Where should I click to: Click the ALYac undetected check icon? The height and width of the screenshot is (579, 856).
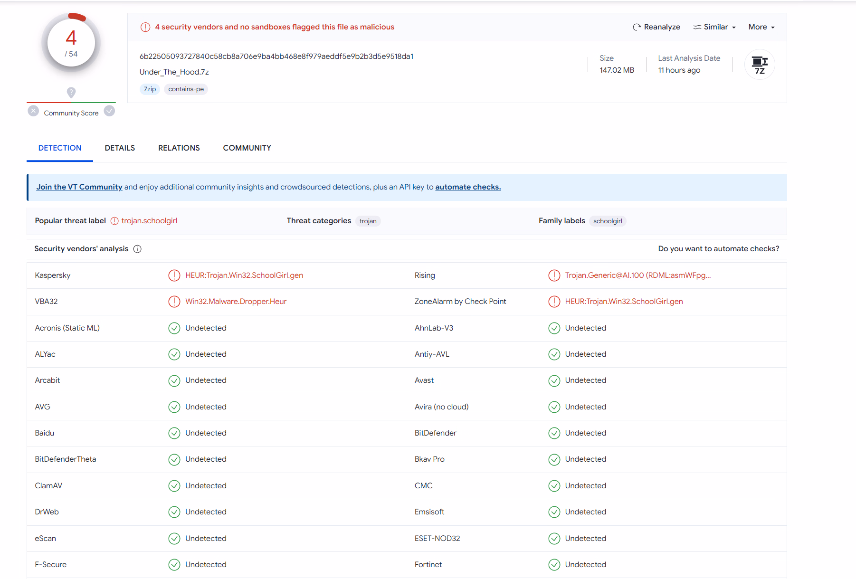tap(174, 354)
